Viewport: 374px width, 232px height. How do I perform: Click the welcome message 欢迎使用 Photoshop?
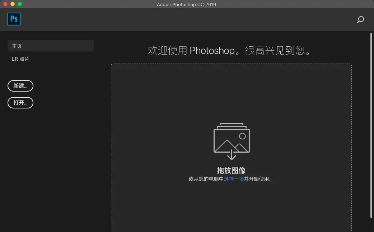pos(231,50)
